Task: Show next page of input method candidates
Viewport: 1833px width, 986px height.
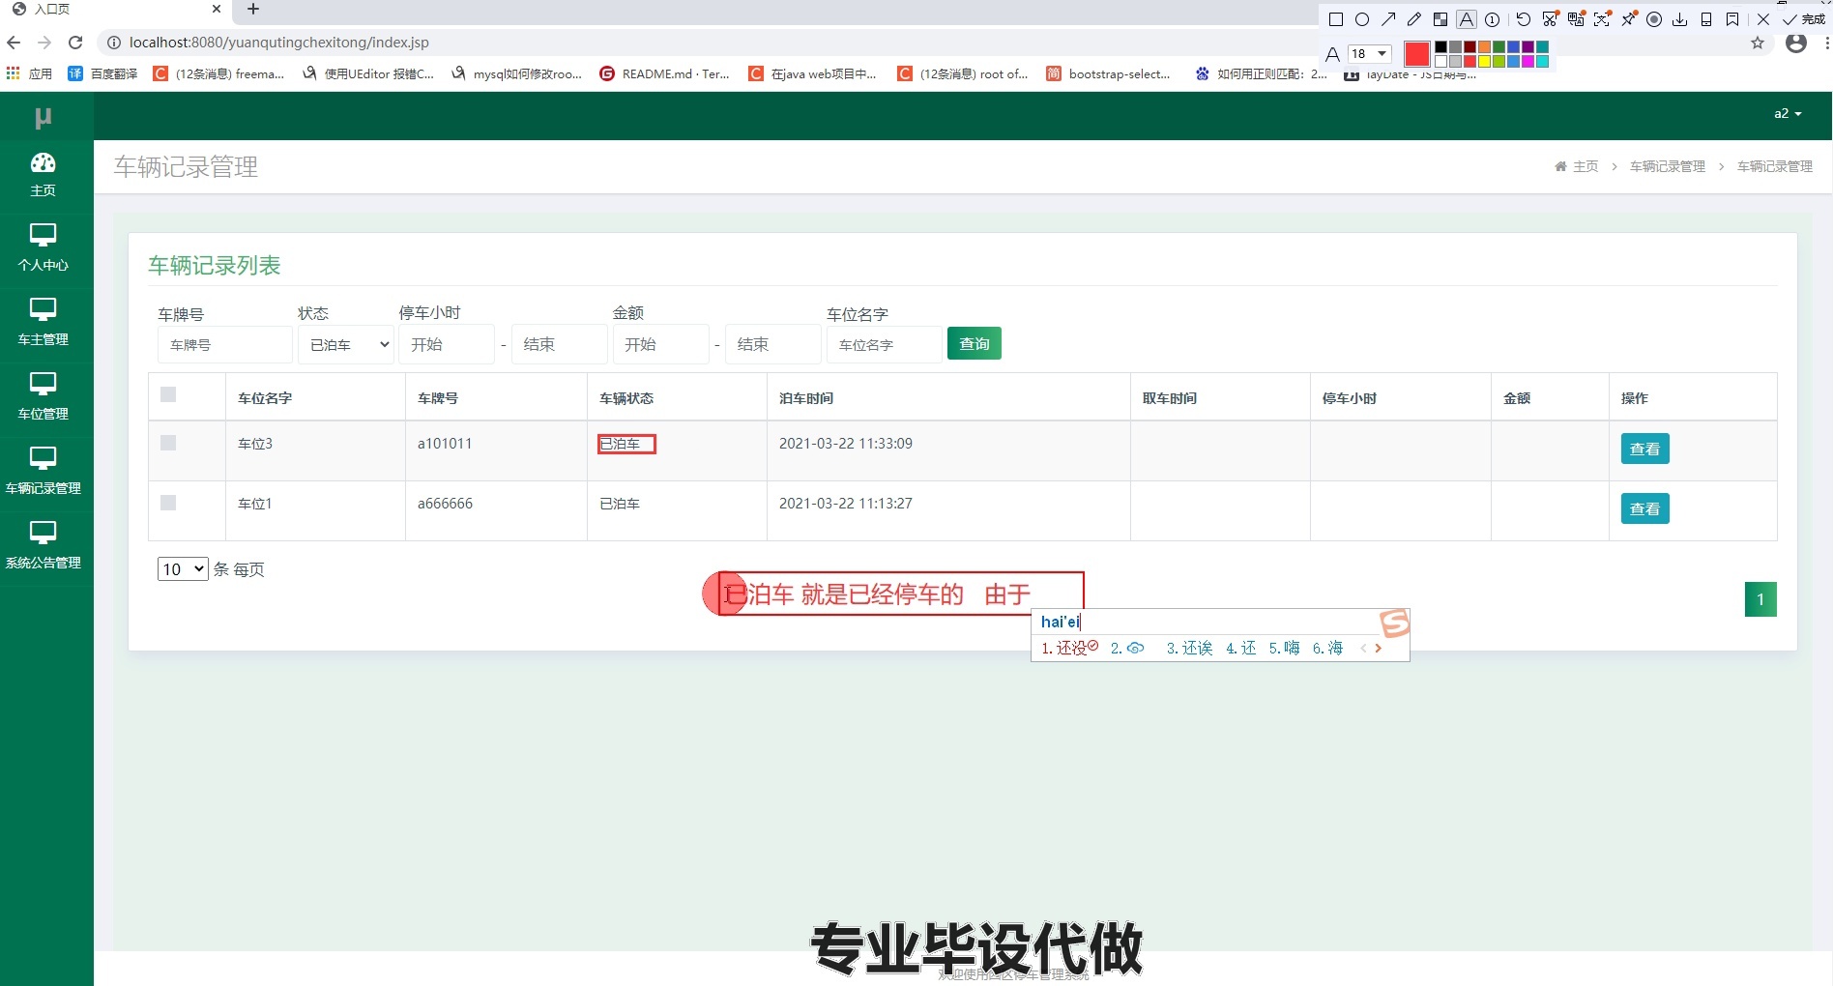Action: pos(1379,649)
